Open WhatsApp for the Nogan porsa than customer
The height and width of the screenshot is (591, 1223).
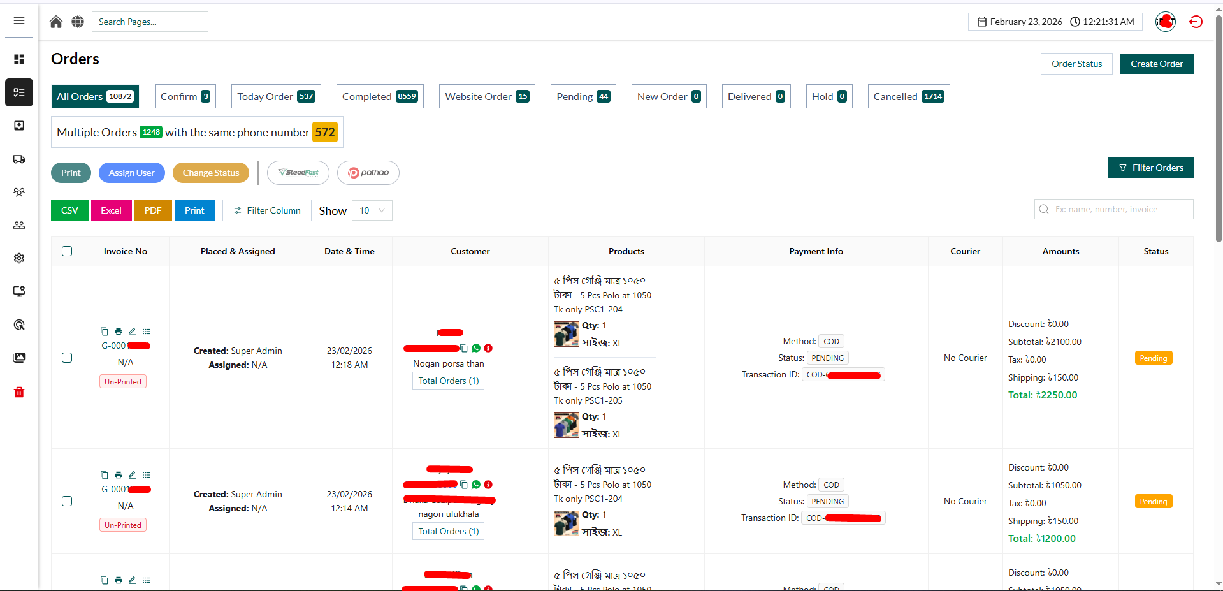(x=476, y=348)
